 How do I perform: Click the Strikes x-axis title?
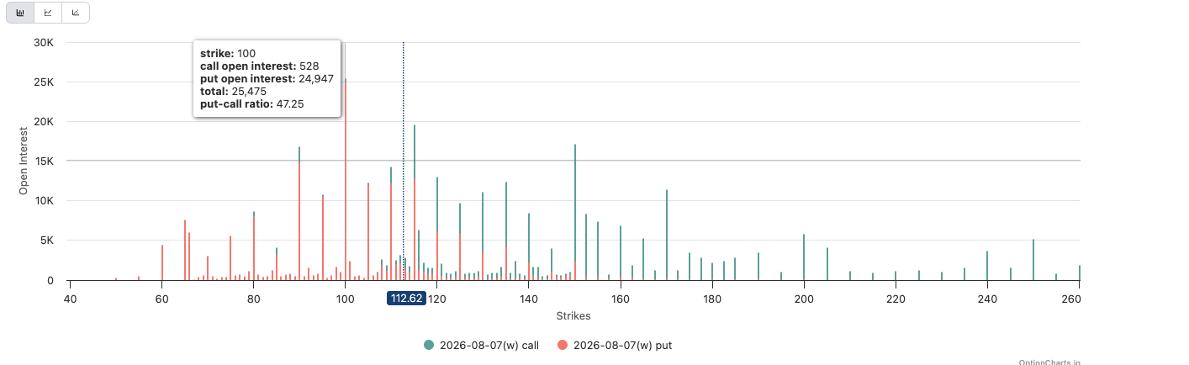pos(573,316)
